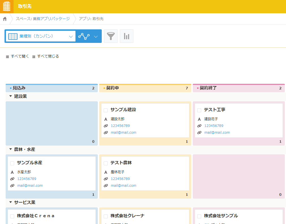Open the 業務アプリパッケージ space link

click(x=51, y=19)
